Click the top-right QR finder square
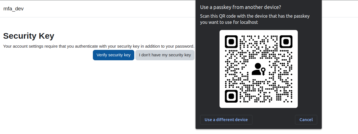Screen dimensions: 358x134 (286, 42)
